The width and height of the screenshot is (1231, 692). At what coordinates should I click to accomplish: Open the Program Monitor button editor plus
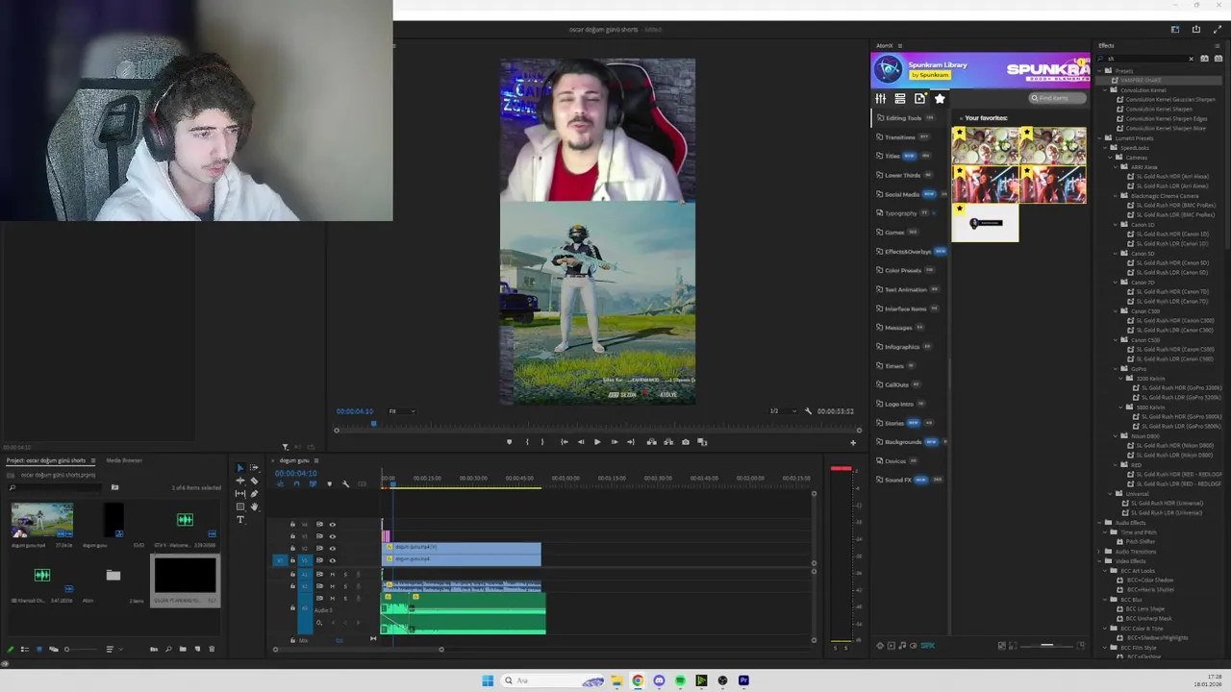pyautogui.click(x=853, y=442)
